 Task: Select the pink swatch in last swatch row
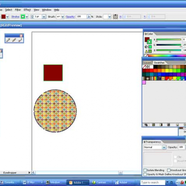click(x=144, y=82)
